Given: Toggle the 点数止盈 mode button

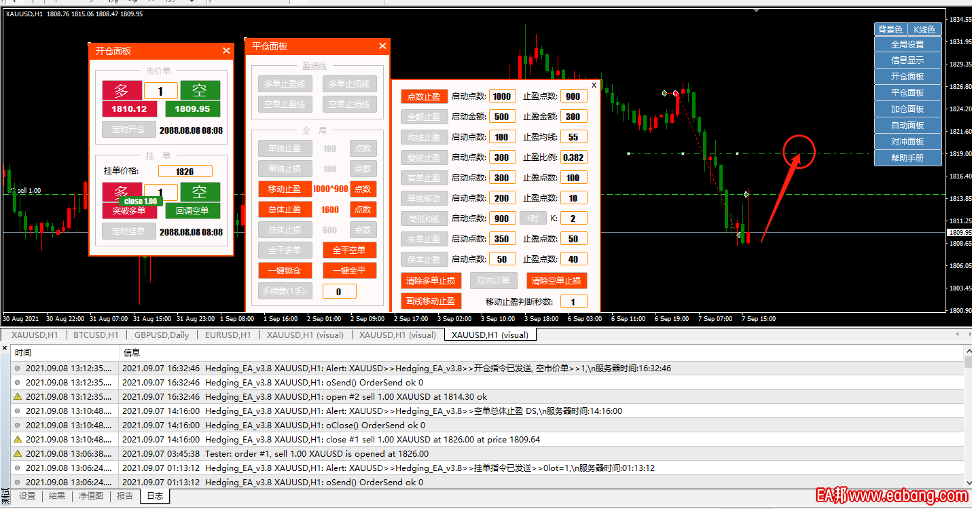Looking at the screenshot, I should (423, 96).
